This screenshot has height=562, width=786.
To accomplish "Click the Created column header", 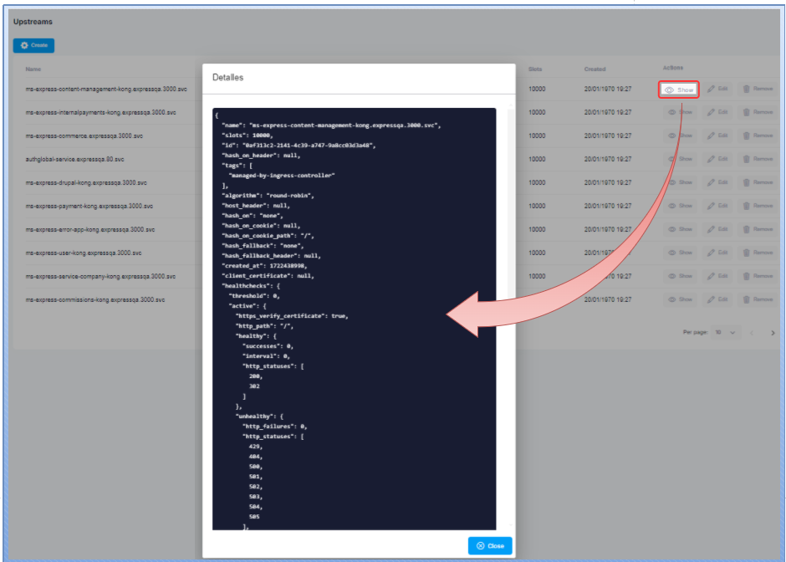I will coord(595,69).
